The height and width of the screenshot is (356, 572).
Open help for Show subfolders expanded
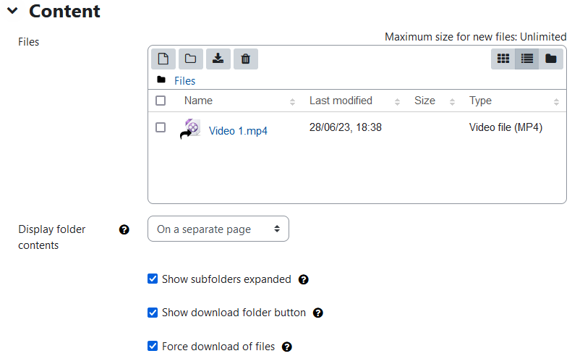[x=304, y=280]
